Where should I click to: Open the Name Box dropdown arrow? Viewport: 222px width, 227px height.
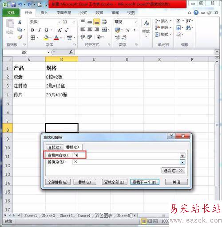pyautogui.click(x=48, y=52)
